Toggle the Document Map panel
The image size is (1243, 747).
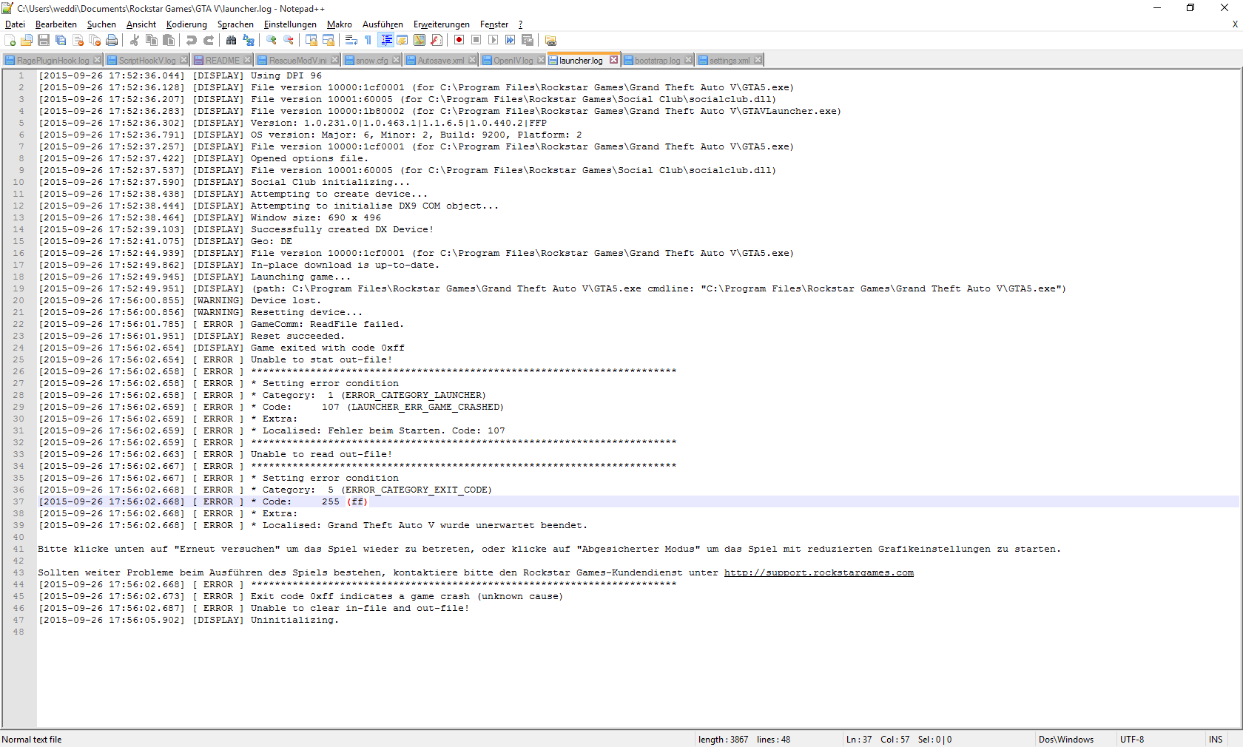pyautogui.click(x=420, y=41)
